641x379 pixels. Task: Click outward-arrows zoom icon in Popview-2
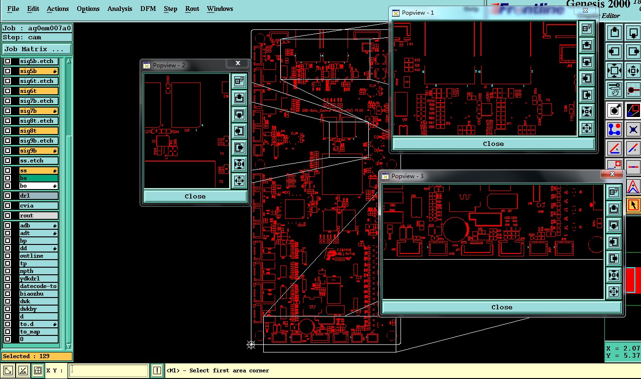click(240, 180)
